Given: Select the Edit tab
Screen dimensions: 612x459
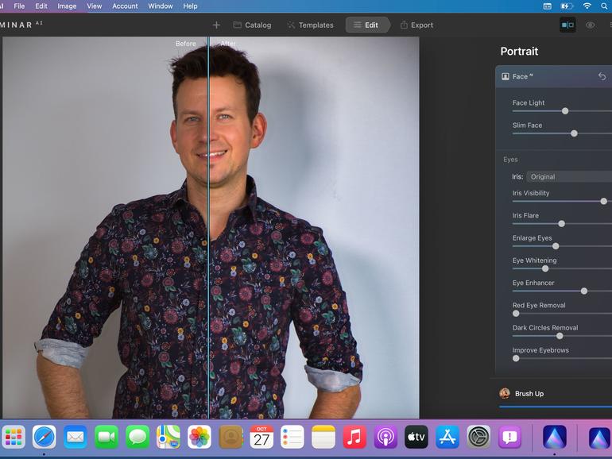Looking at the screenshot, I should pyautogui.click(x=366, y=25).
